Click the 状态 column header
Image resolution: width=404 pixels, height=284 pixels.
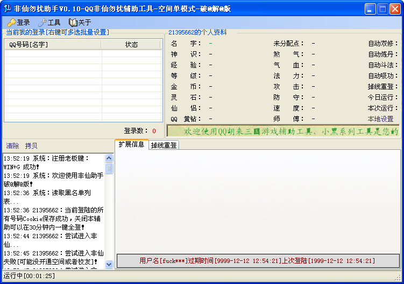131,45
